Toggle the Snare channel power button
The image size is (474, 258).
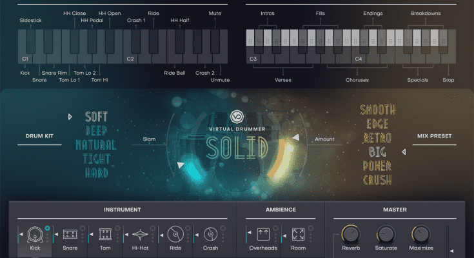click(x=83, y=228)
